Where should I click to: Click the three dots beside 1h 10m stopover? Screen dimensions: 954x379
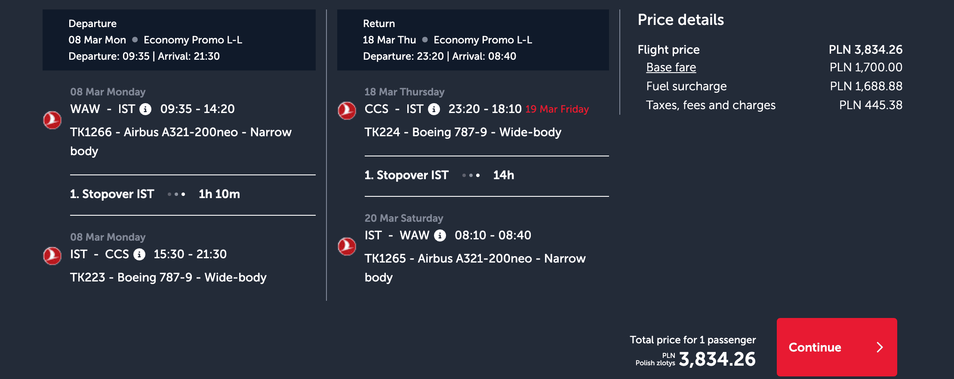coord(176,194)
